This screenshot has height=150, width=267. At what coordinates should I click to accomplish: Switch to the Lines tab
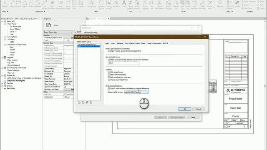pos(113,43)
